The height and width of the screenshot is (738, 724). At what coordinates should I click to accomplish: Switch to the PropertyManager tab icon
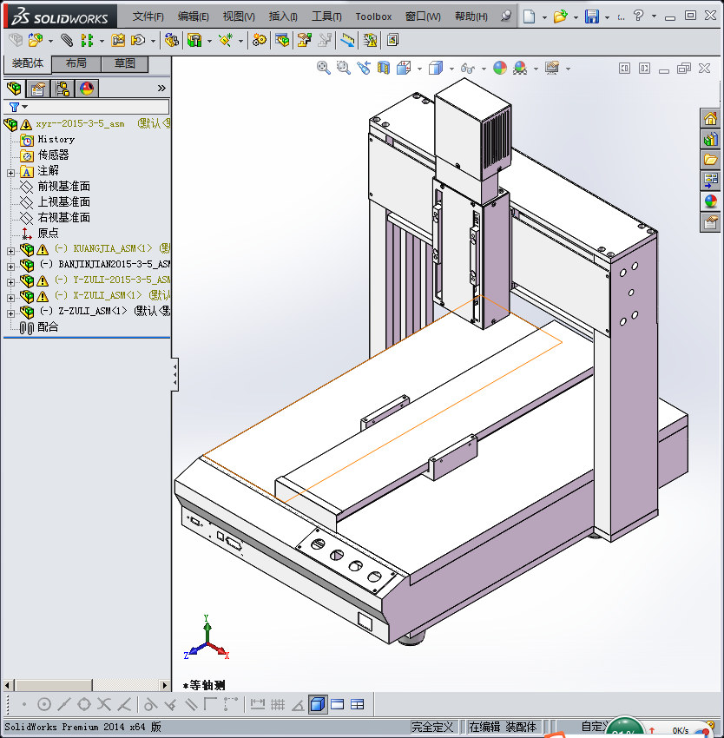[38, 88]
